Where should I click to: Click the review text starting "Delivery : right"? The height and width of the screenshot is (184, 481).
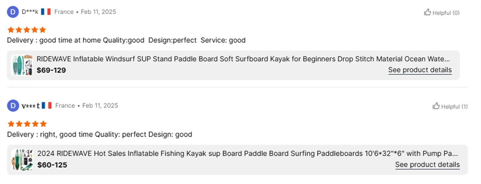99,134
